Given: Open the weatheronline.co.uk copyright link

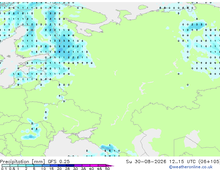Looking at the screenshot, I should point(191,167).
